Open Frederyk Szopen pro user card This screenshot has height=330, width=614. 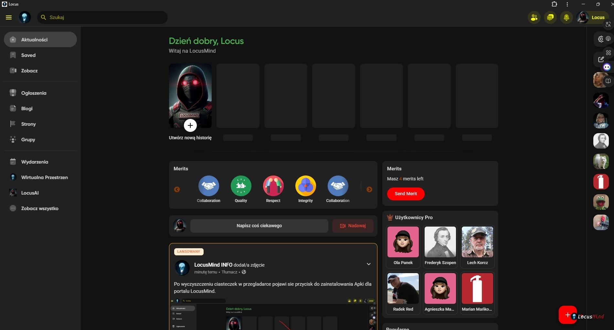point(440,247)
